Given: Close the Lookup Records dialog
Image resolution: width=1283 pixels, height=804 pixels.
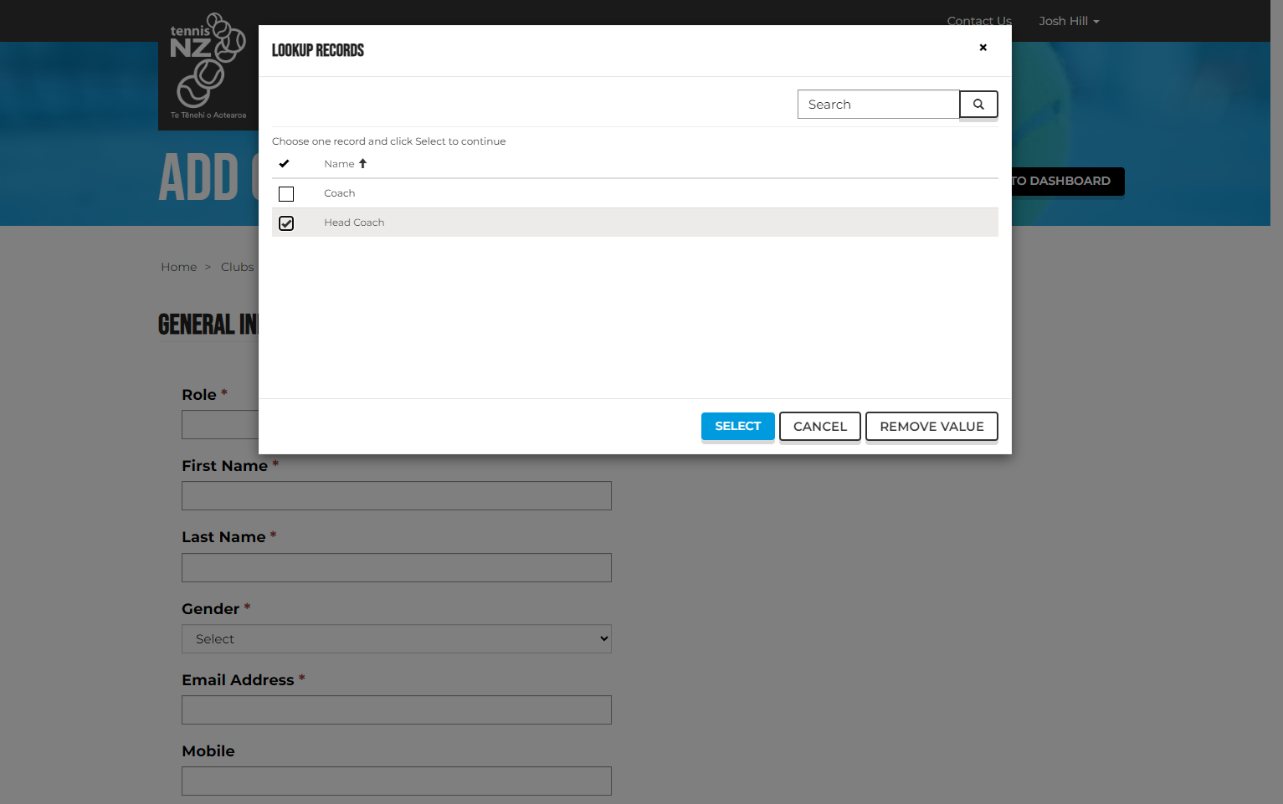Looking at the screenshot, I should tap(983, 48).
